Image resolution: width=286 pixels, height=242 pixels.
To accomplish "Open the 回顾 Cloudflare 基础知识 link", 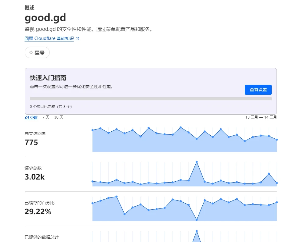I will pyautogui.click(x=49, y=39).
